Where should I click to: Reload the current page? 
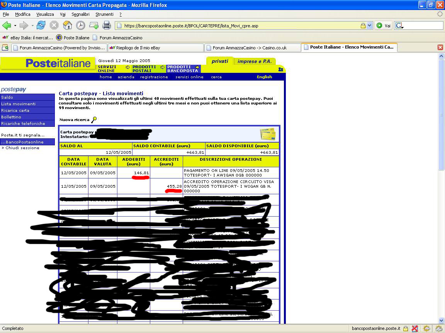[x=41, y=25]
